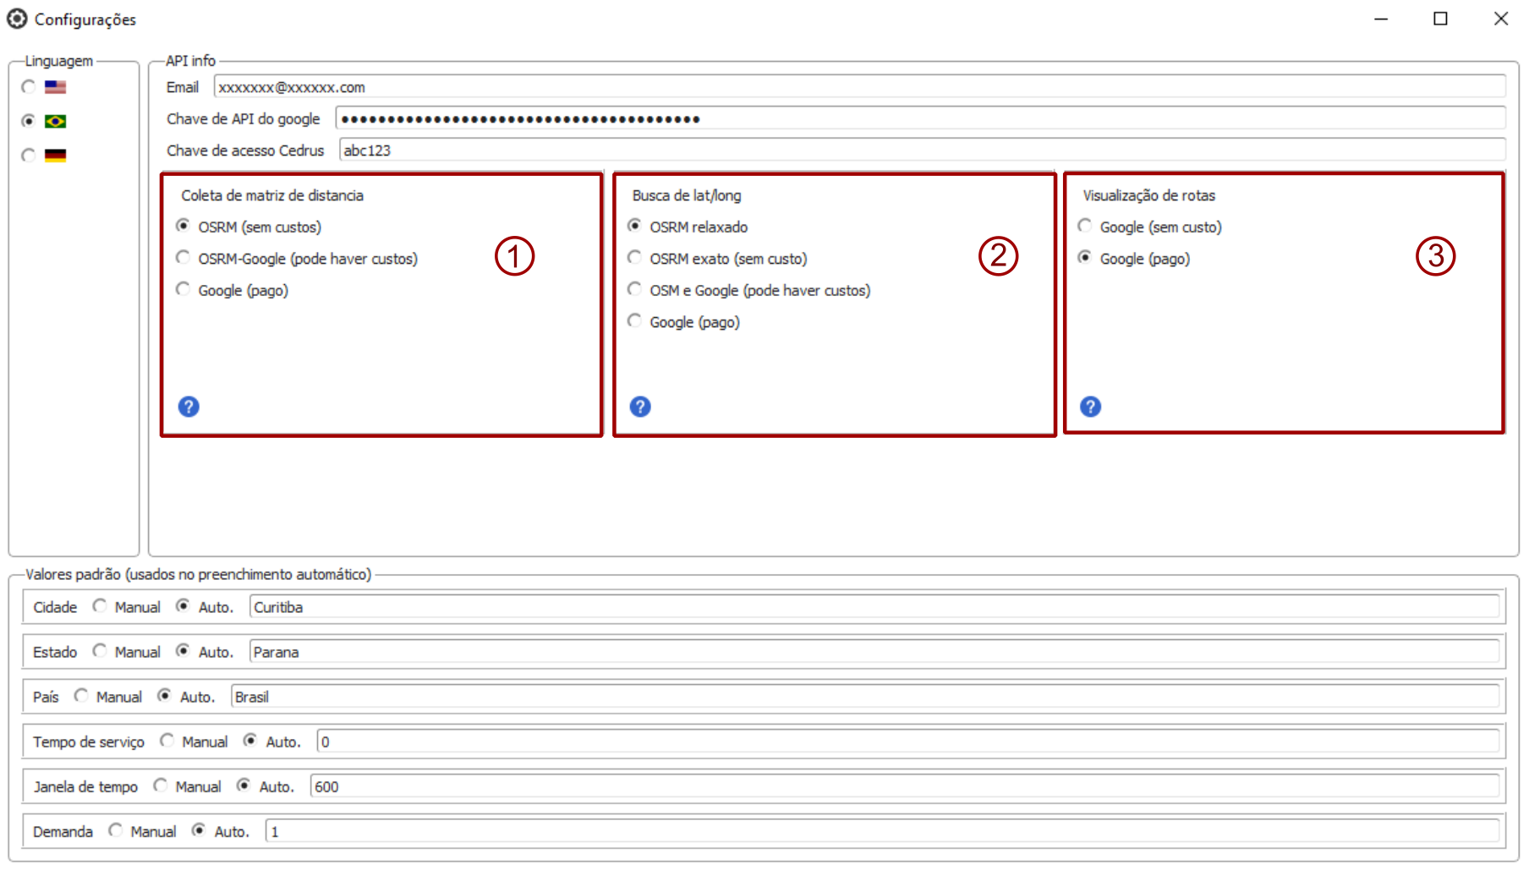
Task: Select Portuguese language radio button
Action: 29,121
